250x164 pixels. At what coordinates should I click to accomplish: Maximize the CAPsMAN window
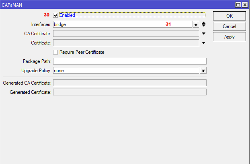(x=238, y=5)
